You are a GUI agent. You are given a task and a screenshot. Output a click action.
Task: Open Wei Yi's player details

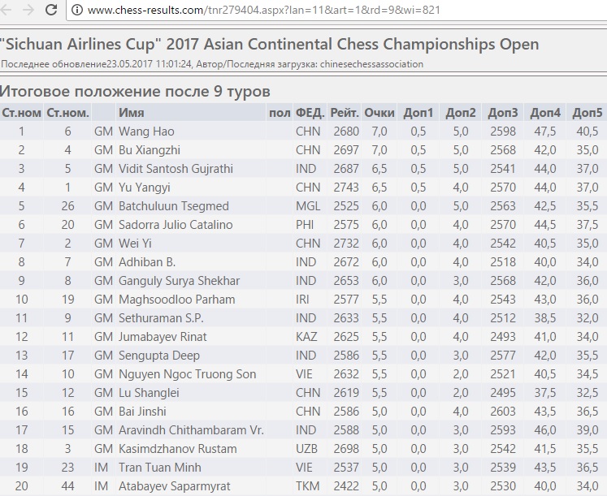click(135, 244)
